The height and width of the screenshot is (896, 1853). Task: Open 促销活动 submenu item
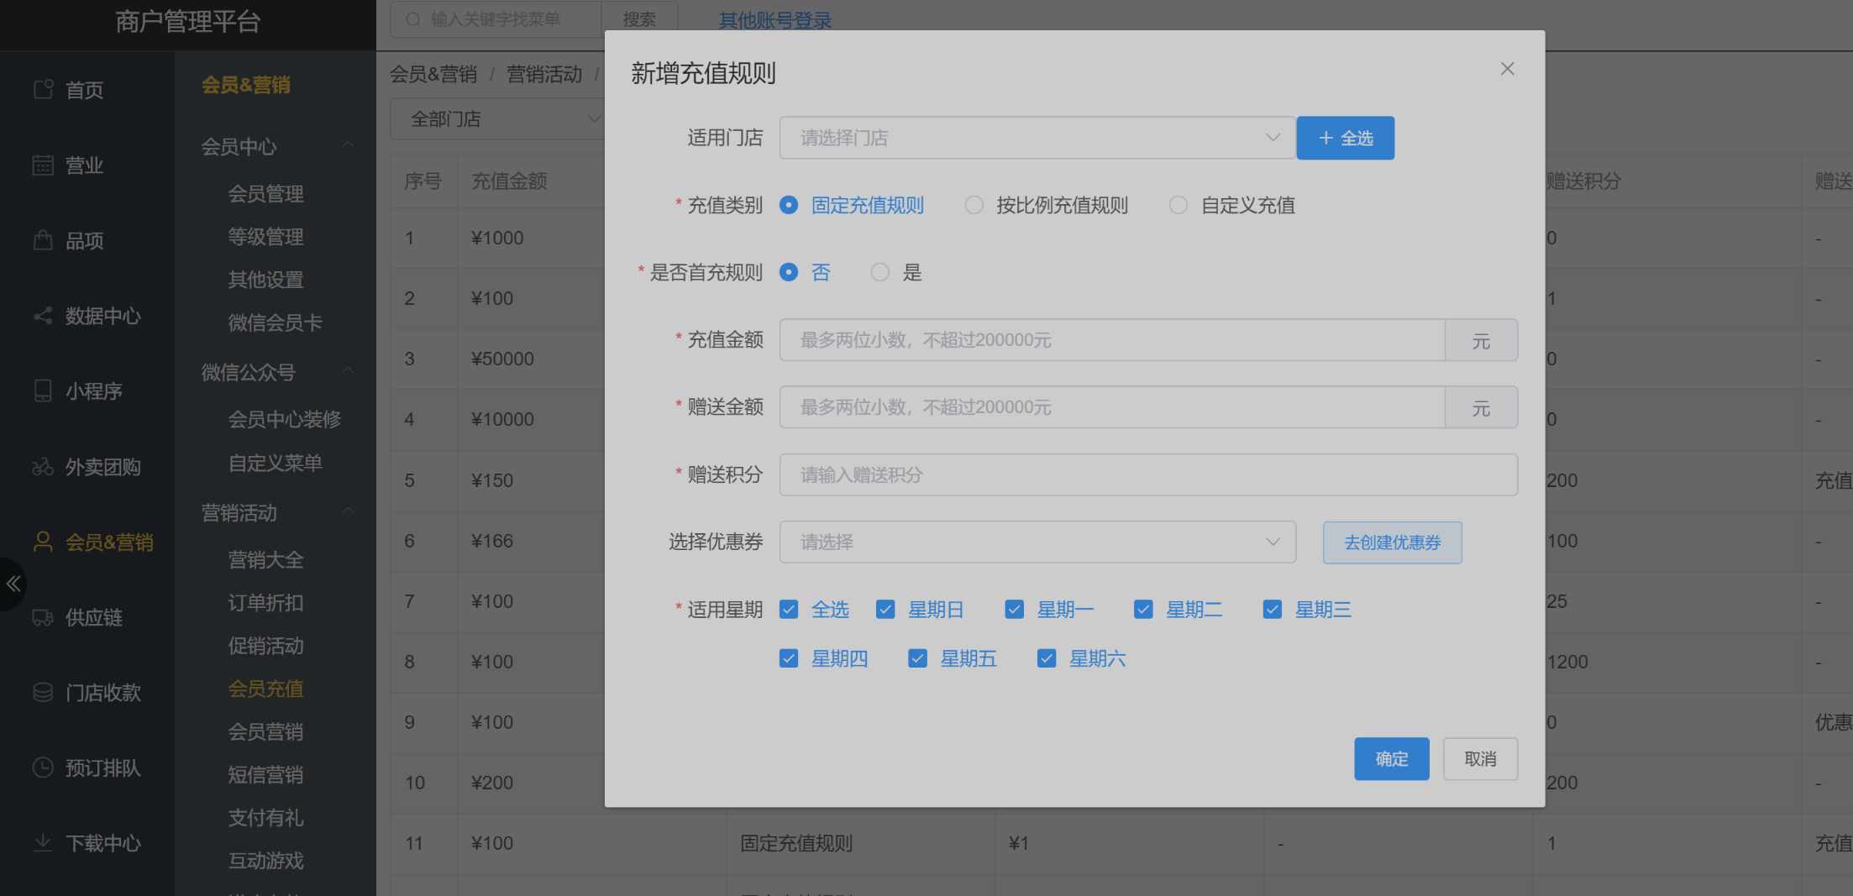tap(266, 646)
